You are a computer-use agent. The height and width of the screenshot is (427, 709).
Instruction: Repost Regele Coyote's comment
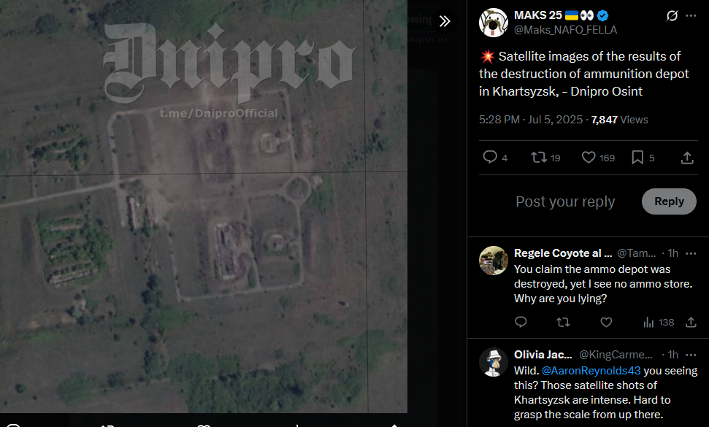coord(563,322)
